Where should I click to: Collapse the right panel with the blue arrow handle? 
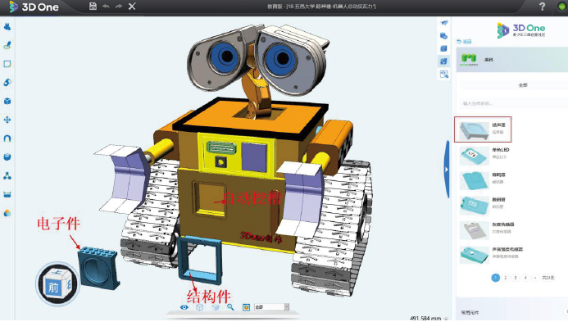click(447, 169)
